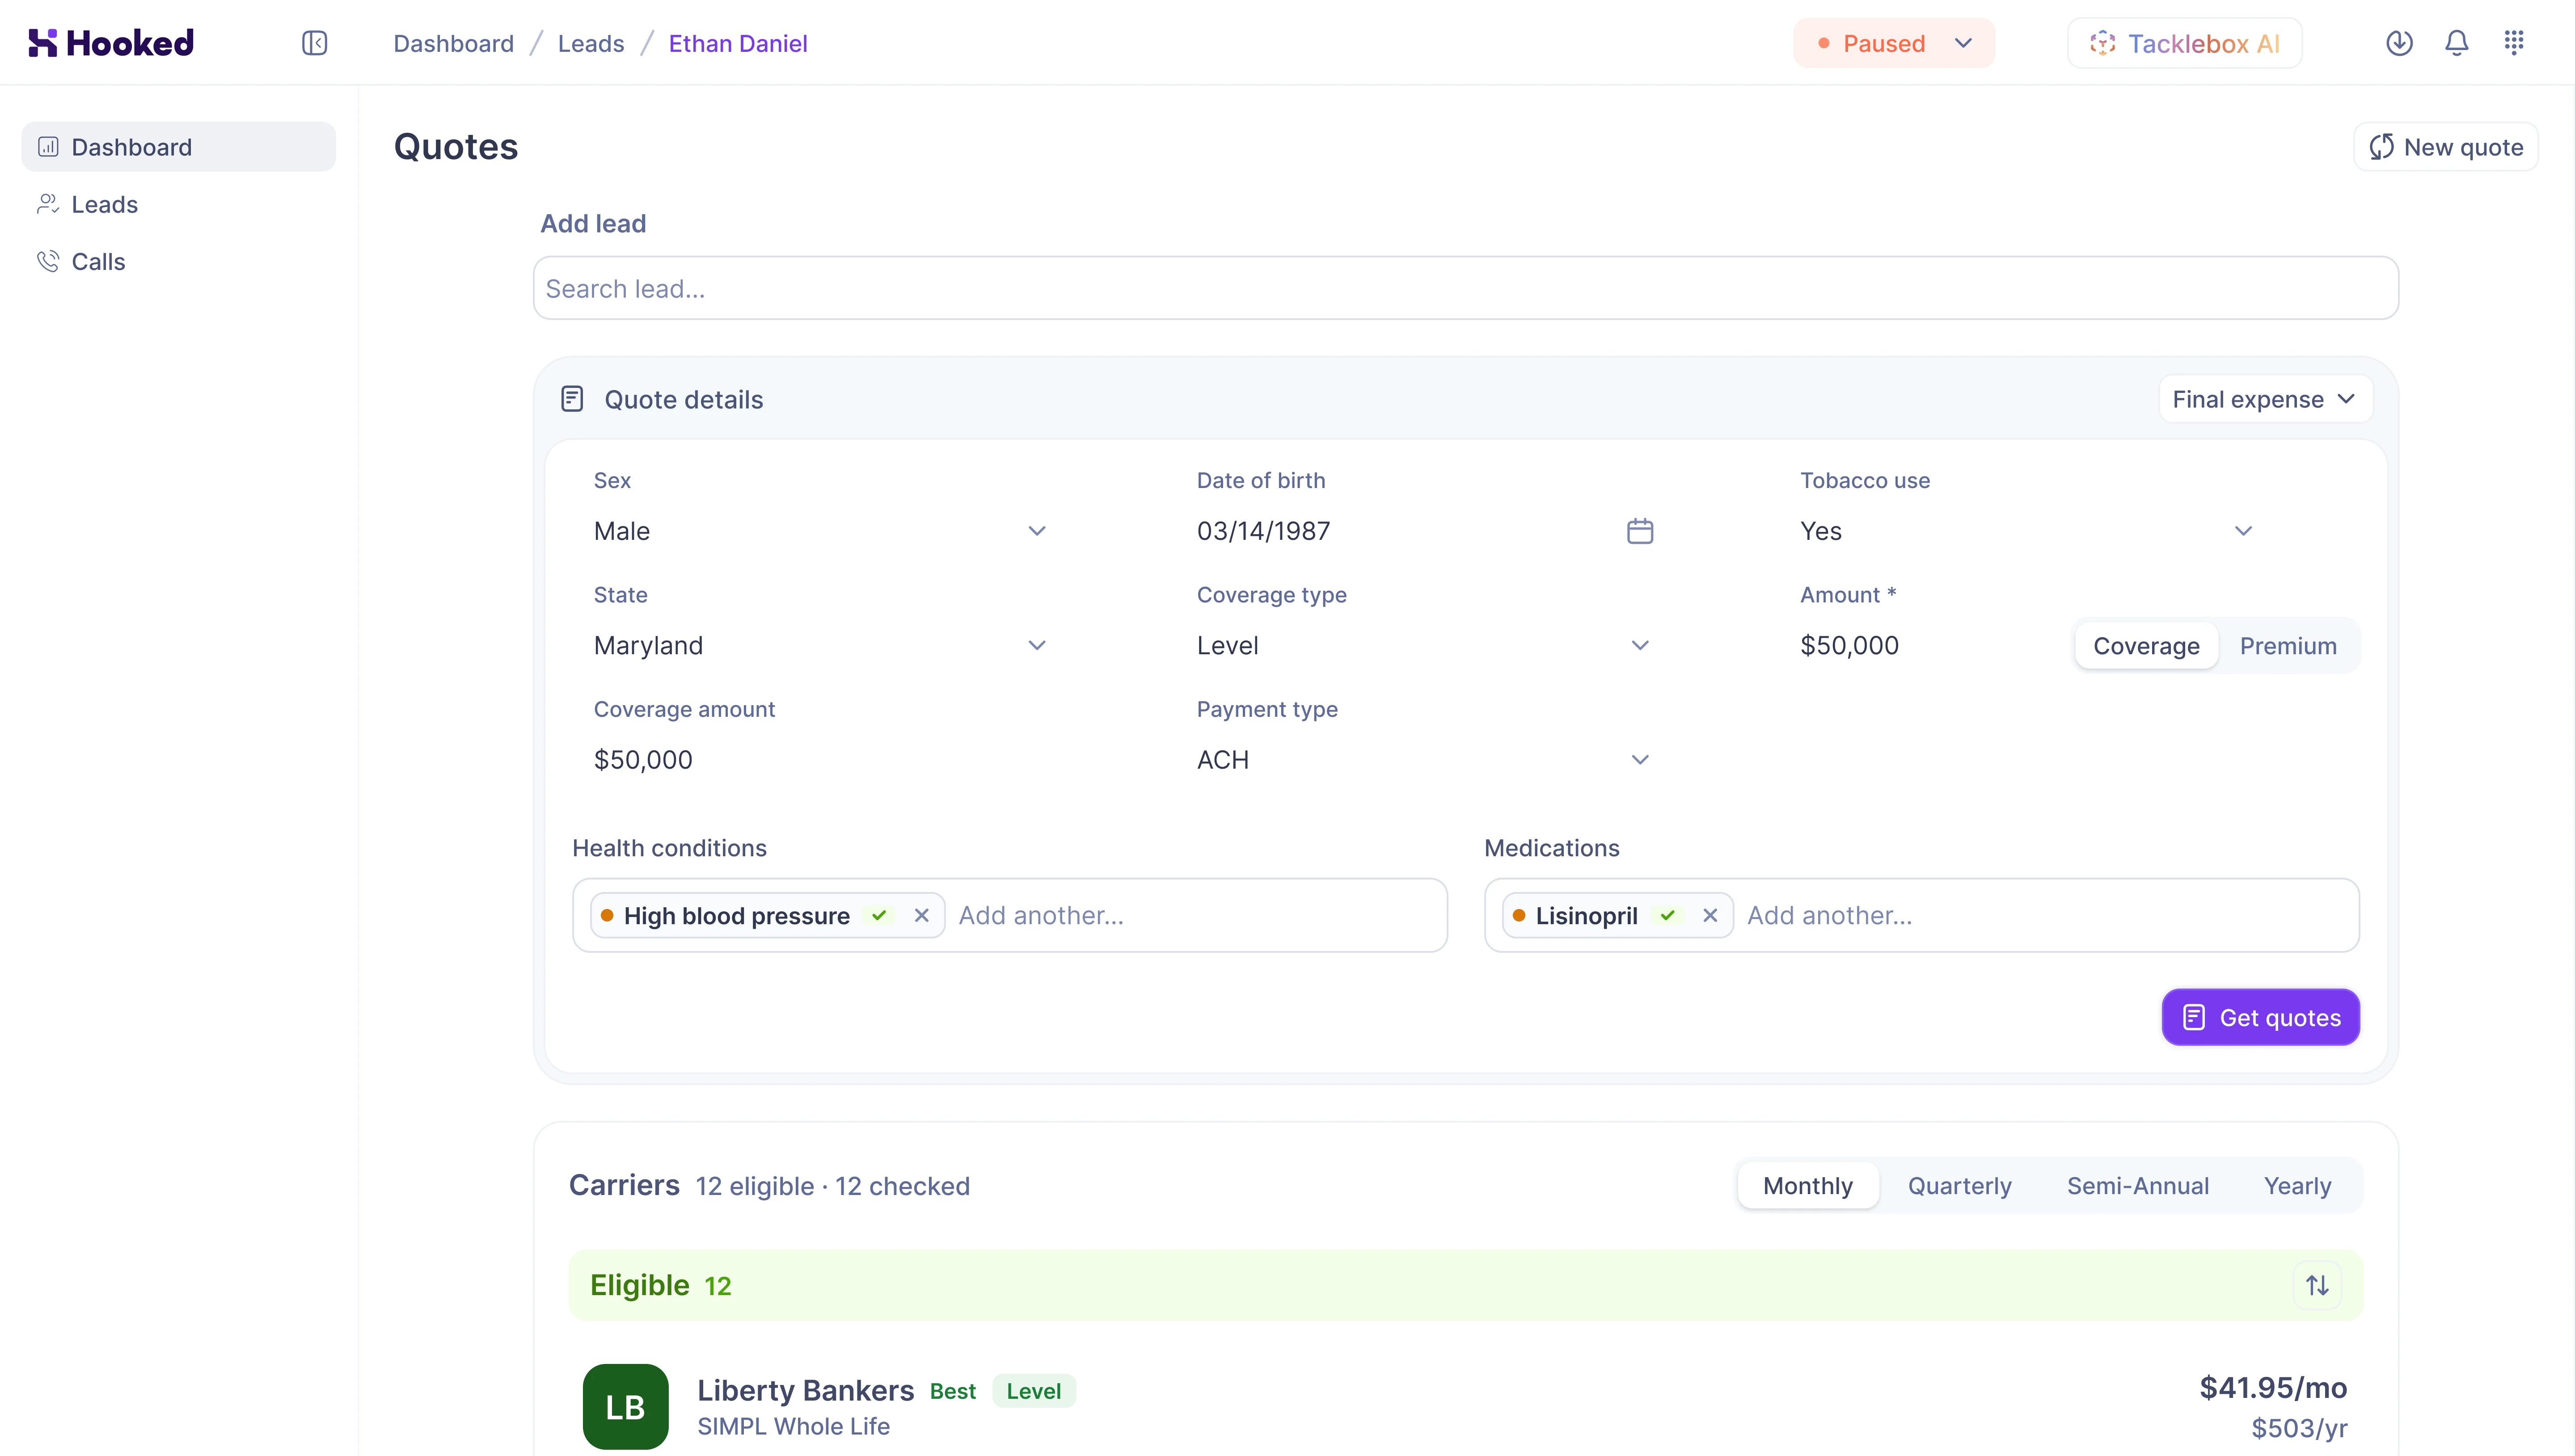The width and height of the screenshot is (2575, 1456).
Task: Click the Dashboard sidebar chart icon
Action: coord(48,147)
